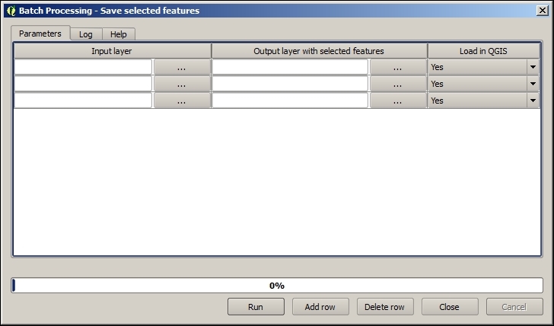
Task: Open first row Load in QGIS dropdown
Action: pos(484,67)
